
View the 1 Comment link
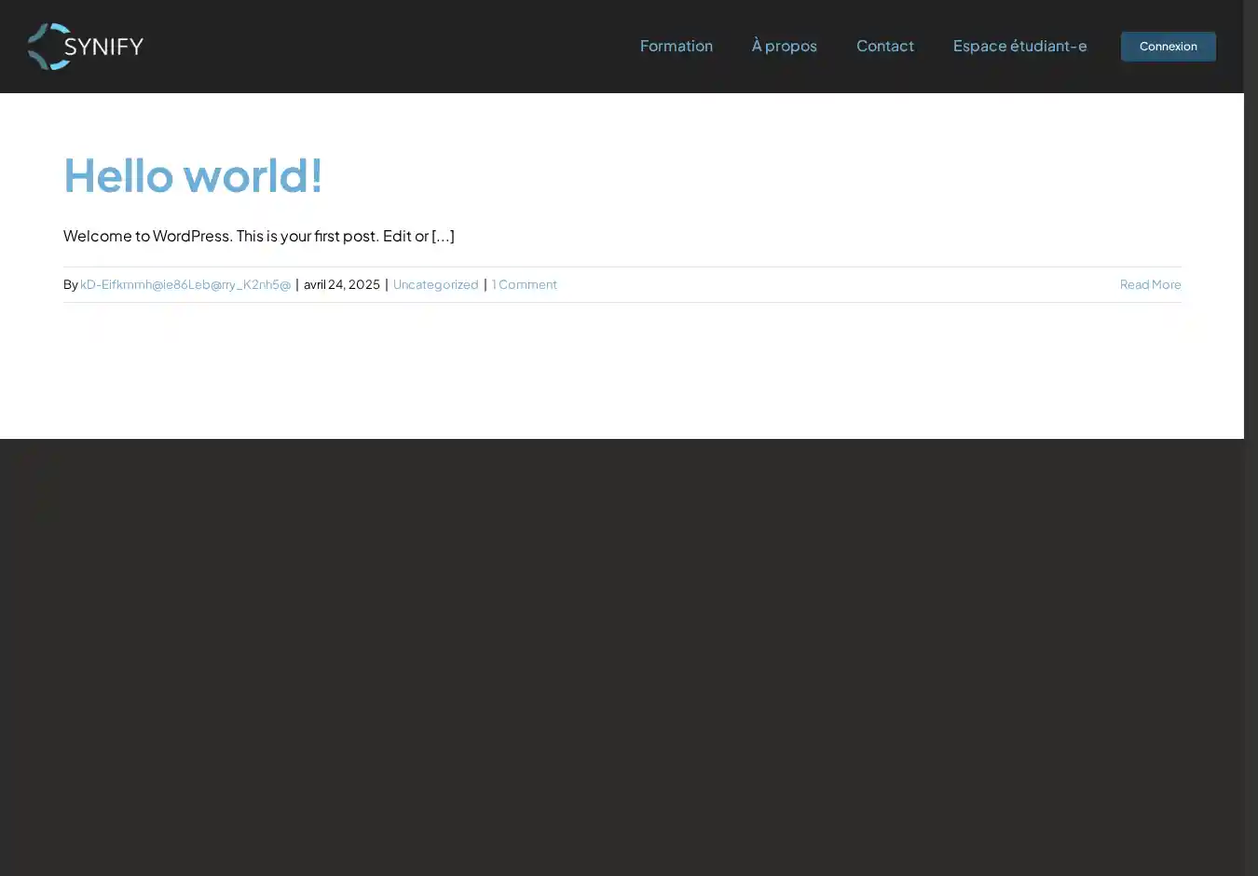(524, 284)
